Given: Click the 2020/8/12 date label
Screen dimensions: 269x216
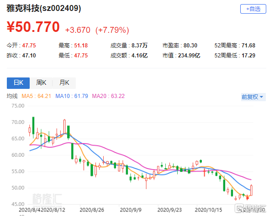Looking at the screenshot, I should coord(53,210).
